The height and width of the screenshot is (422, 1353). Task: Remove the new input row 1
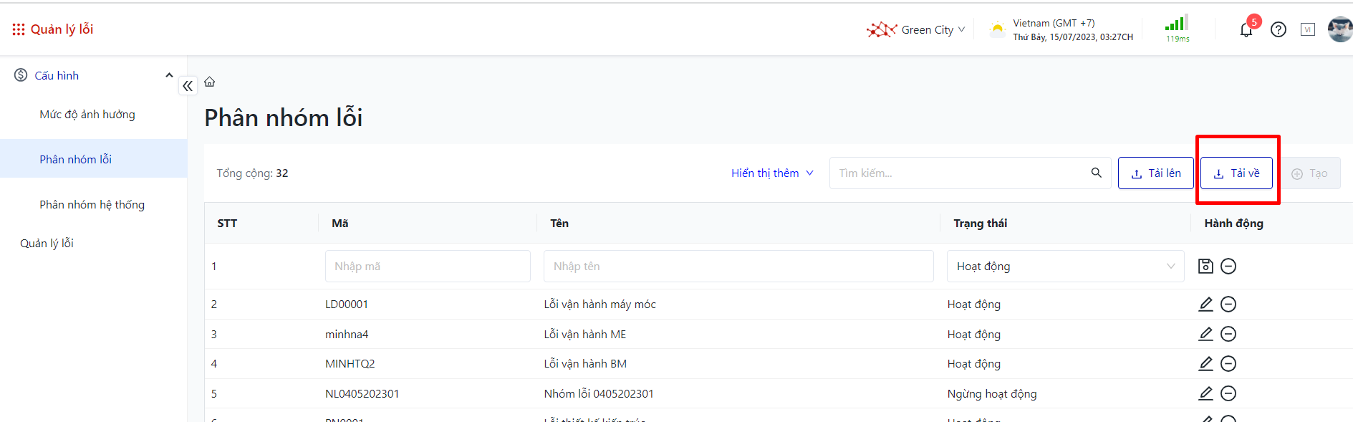pyautogui.click(x=1228, y=266)
